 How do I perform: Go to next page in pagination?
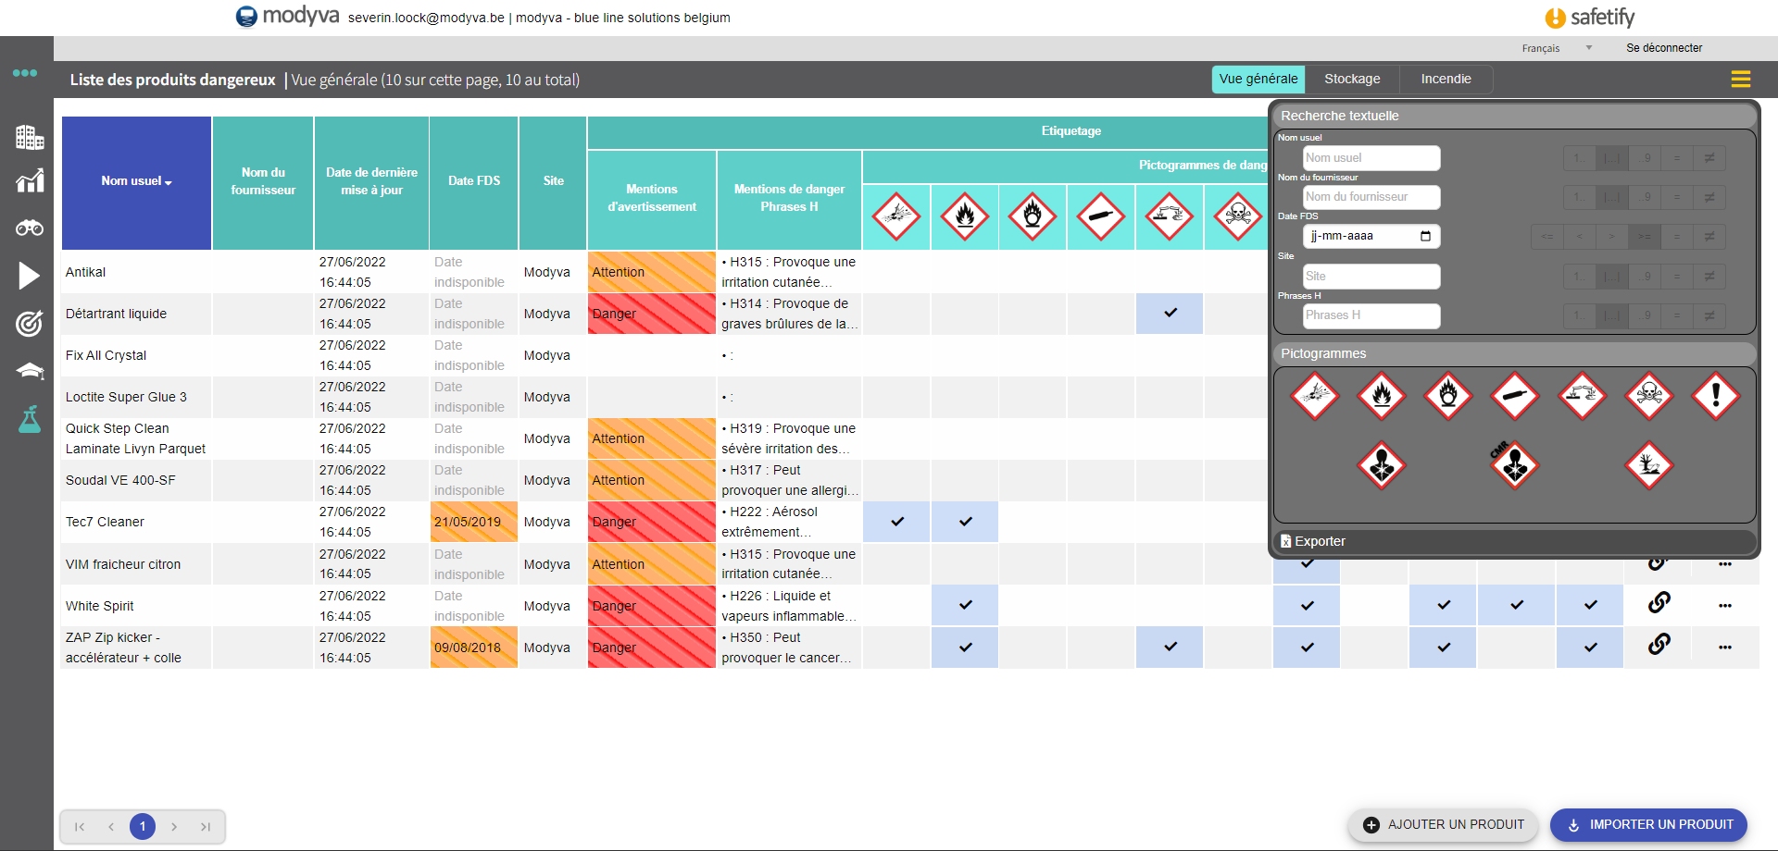pos(174,827)
